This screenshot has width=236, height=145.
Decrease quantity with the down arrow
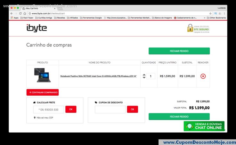[144, 78]
